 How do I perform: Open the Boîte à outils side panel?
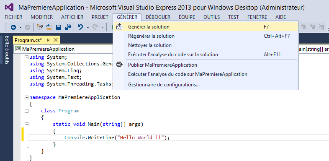click(7, 50)
